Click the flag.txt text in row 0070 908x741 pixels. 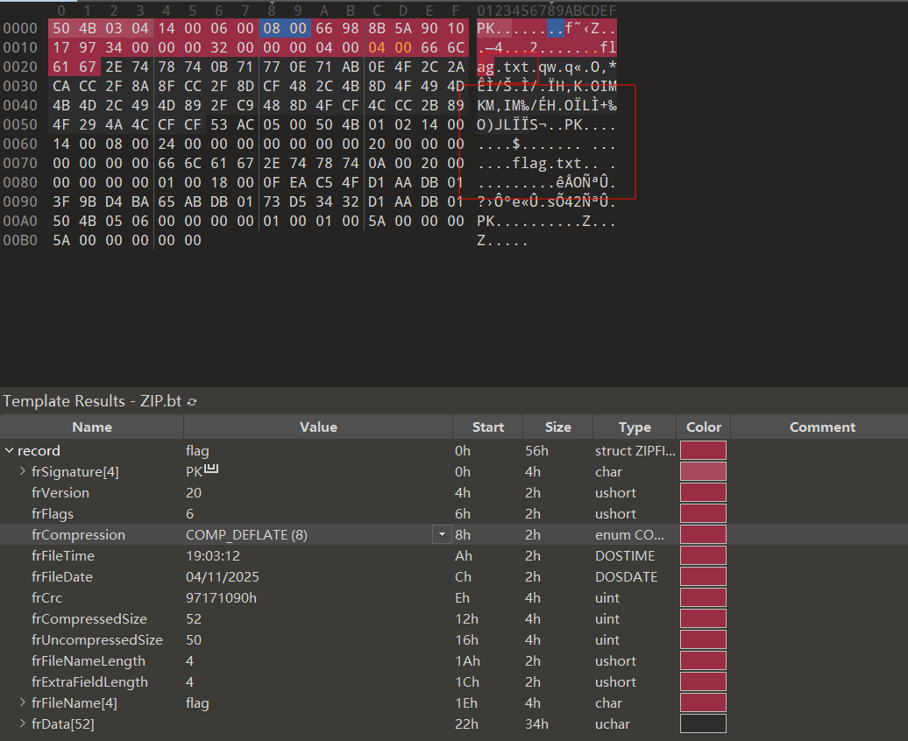pos(547,164)
